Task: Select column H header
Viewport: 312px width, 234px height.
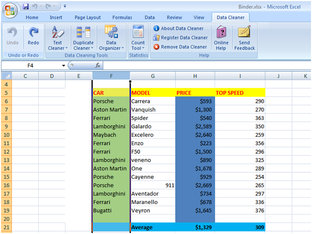Action: coord(195,76)
